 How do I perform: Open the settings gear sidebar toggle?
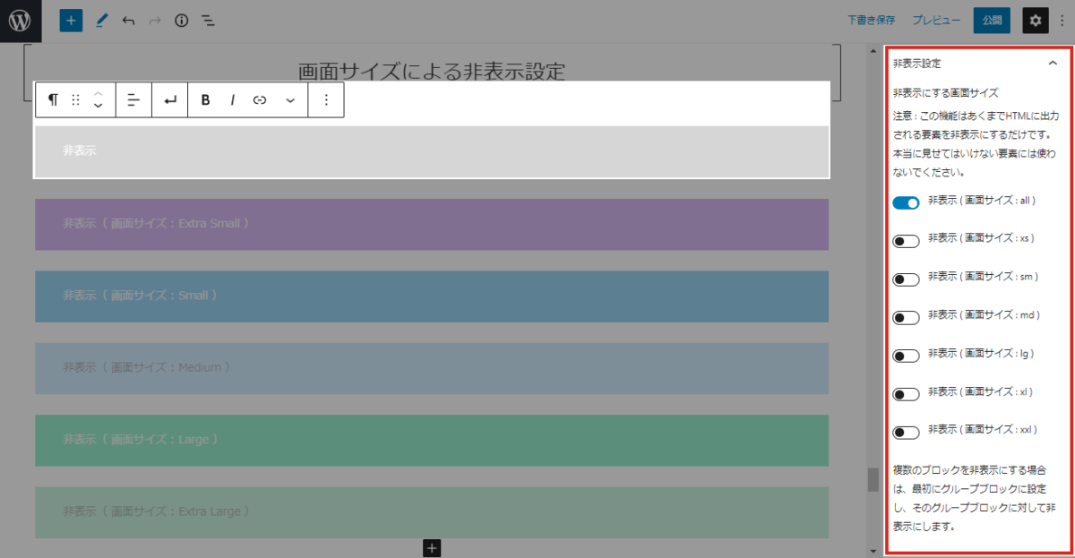[x=1036, y=21]
